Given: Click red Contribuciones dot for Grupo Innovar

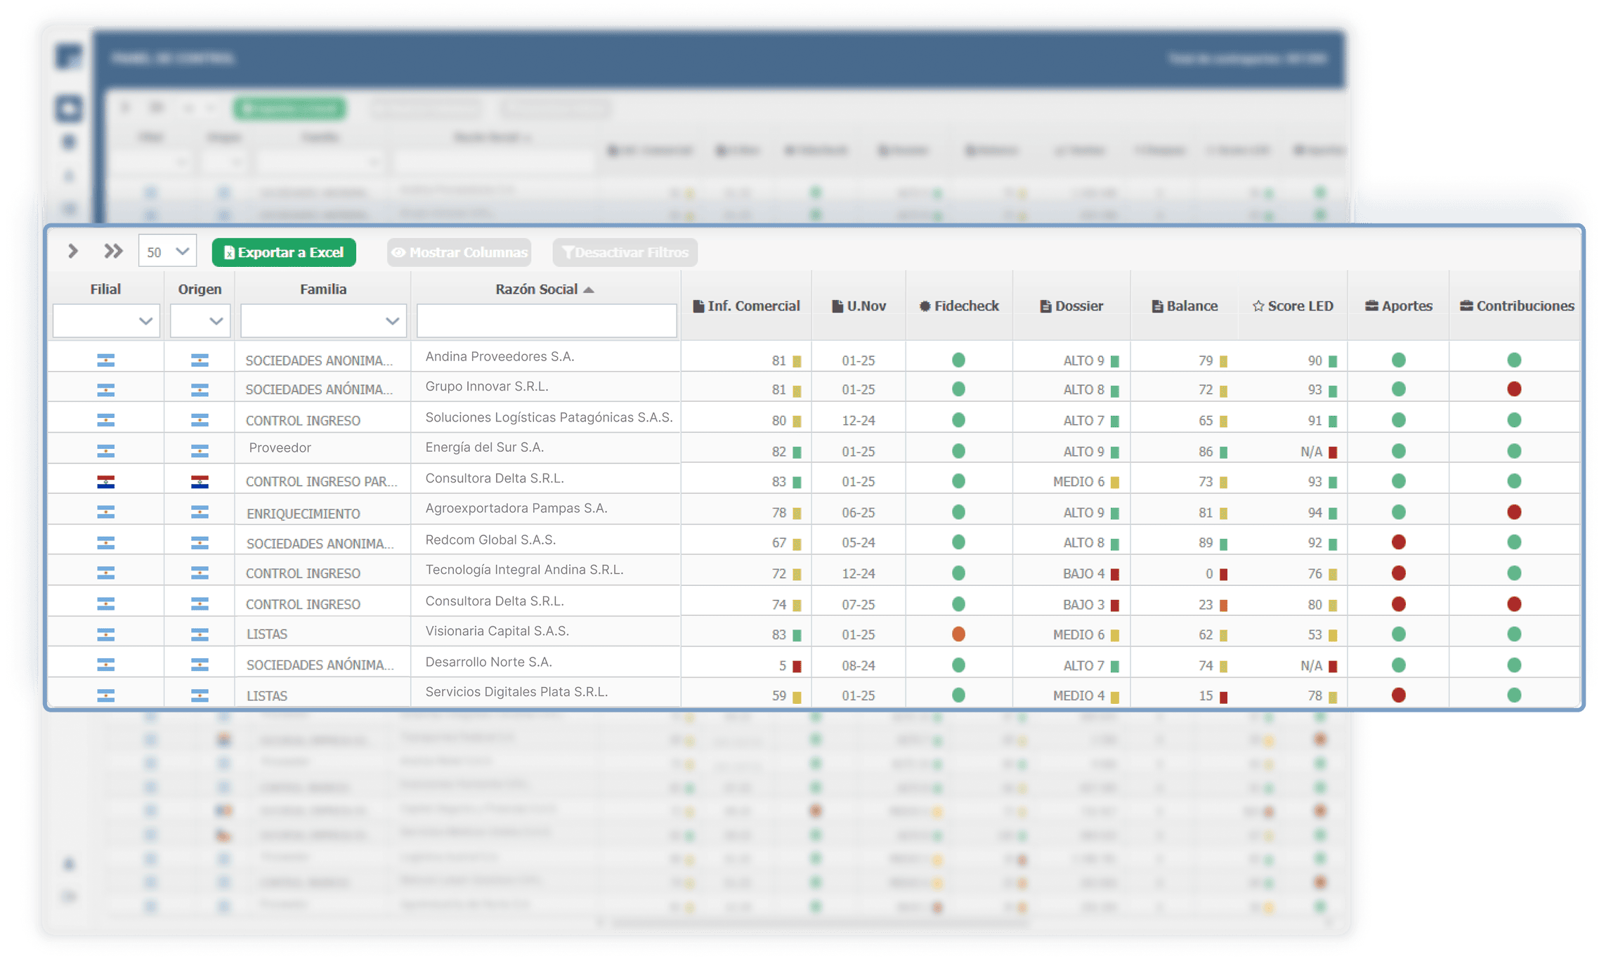Looking at the screenshot, I should click(x=1514, y=389).
